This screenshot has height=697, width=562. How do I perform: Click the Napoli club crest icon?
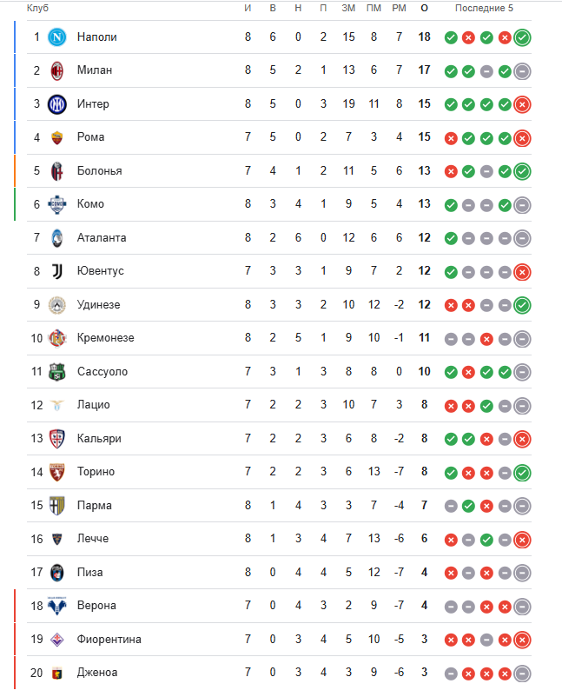point(57,37)
